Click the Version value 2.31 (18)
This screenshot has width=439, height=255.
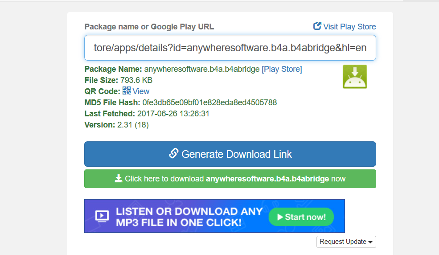[133, 125]
